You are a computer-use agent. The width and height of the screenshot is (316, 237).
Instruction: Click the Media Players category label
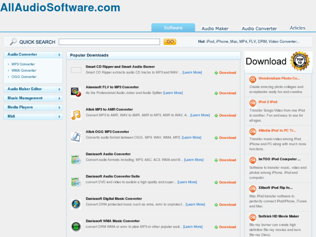pos(20,107)
